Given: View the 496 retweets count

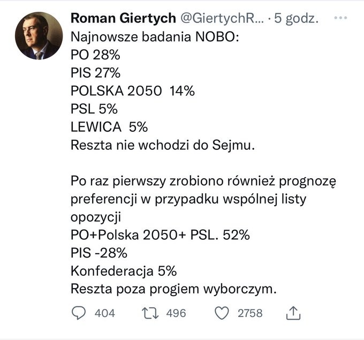Looking at the screenshot, I should (x=176, y=313).
